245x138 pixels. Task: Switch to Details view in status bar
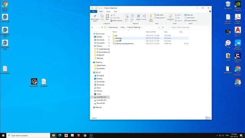coord(207,118)
